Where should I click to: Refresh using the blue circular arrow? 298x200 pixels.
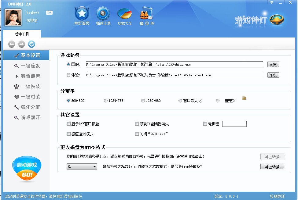(x=31, y=44)
